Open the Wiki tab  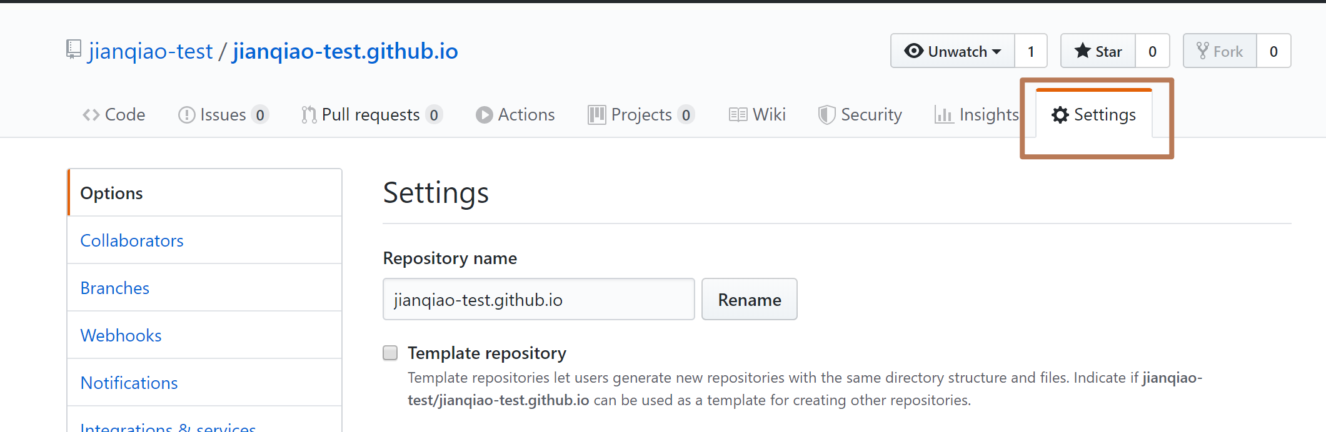pyautogui.click(x=757, y=115)
